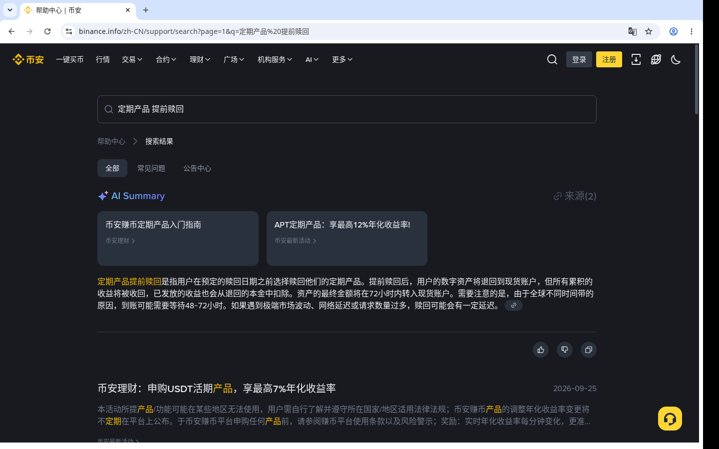Click the 搜索结果 breadcrumb text

click(x=159, y=141)
